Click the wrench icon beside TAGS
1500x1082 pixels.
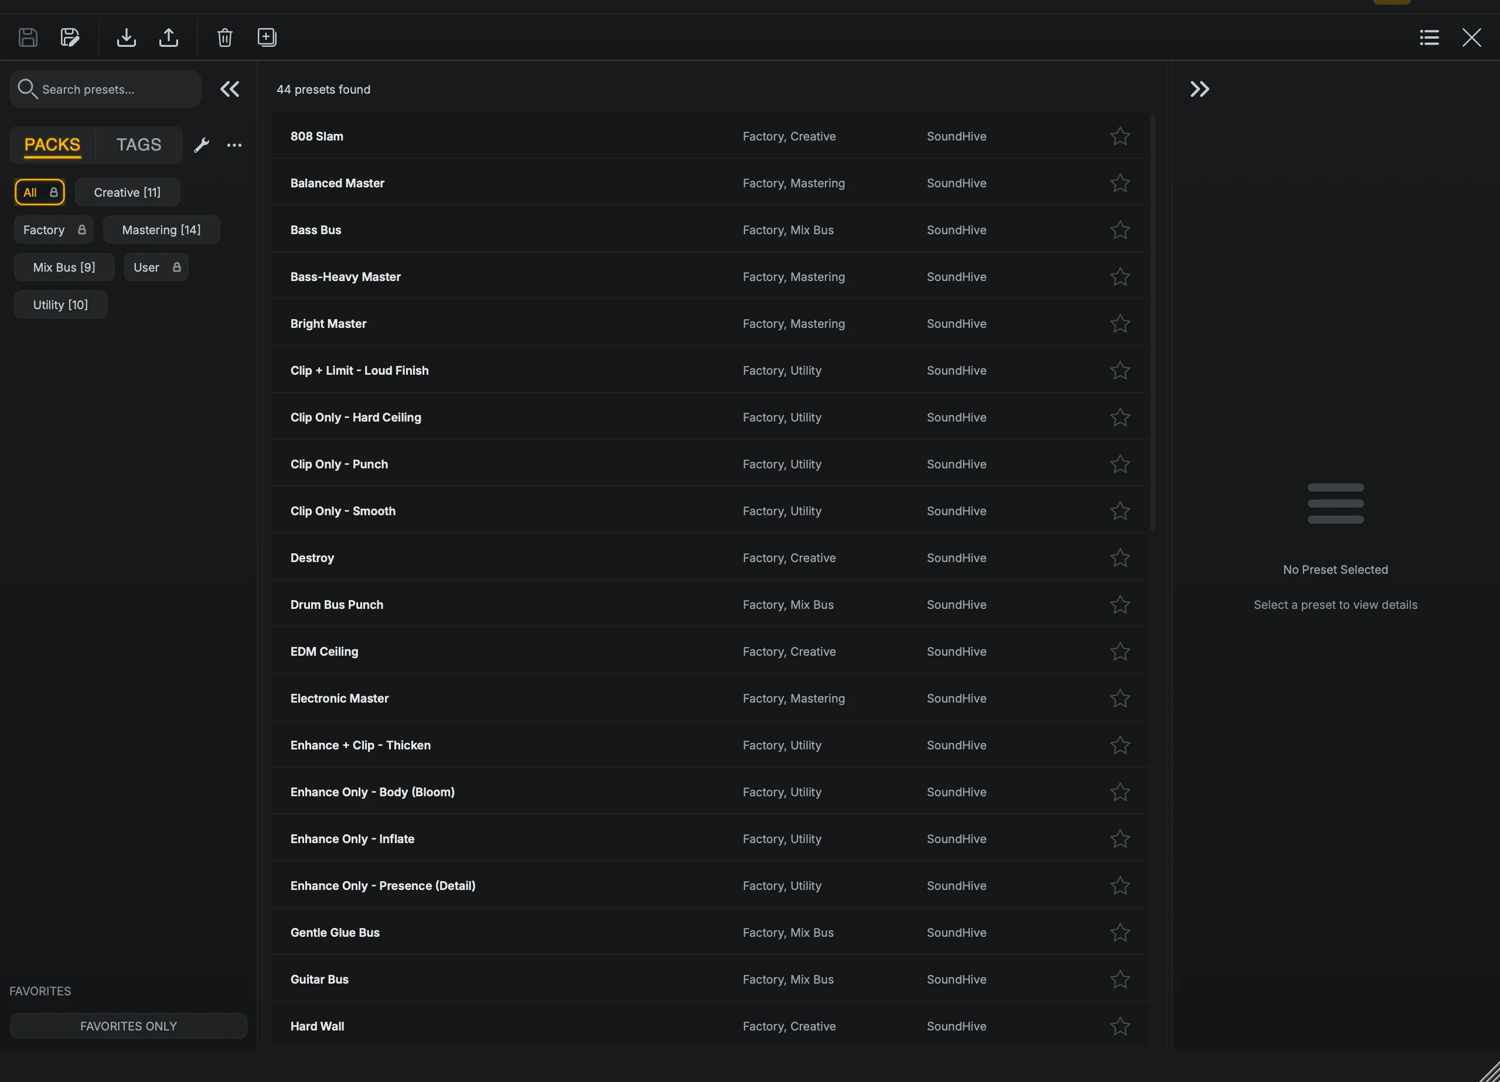[202, 145]
